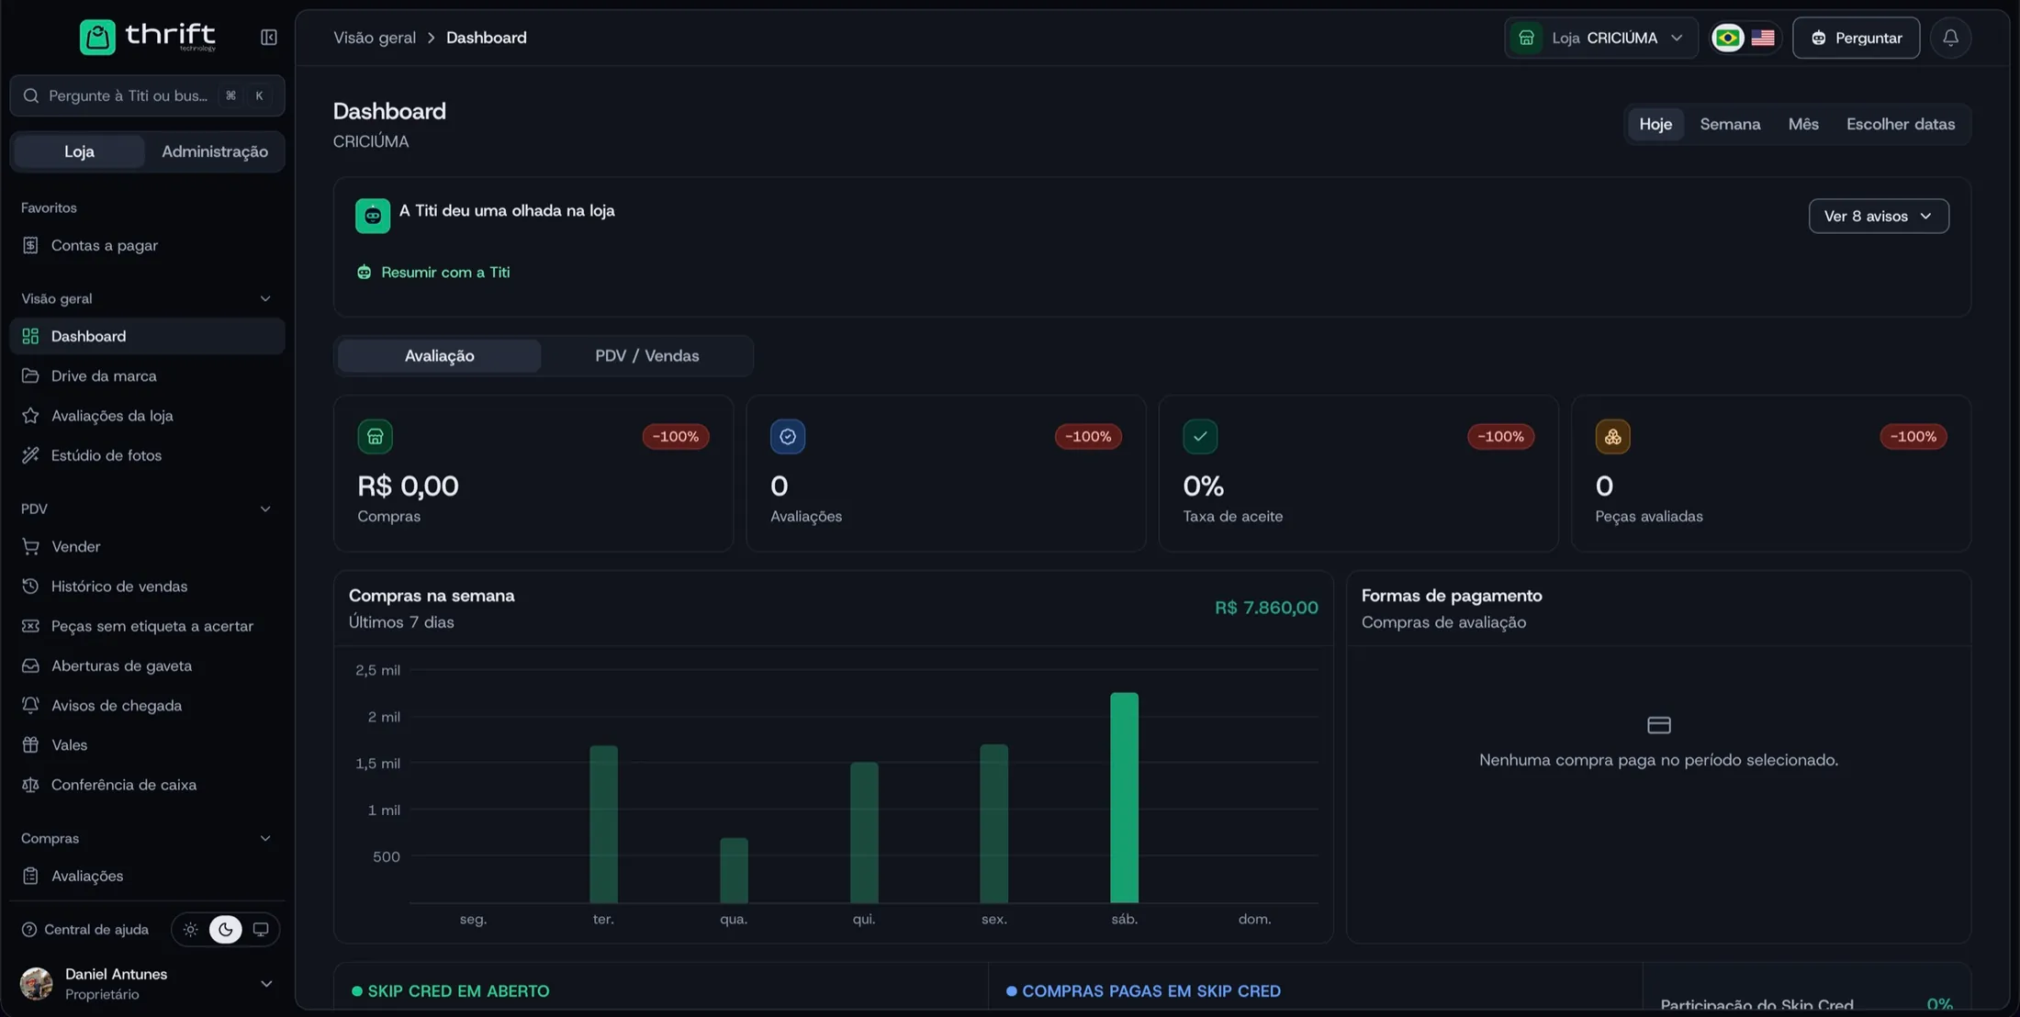
Task: Click Resumir com a Titi link
Action: point(433,273)
